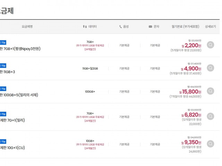
Task: Sort by the 데이터 column header
Action: (x=93, y=27)
